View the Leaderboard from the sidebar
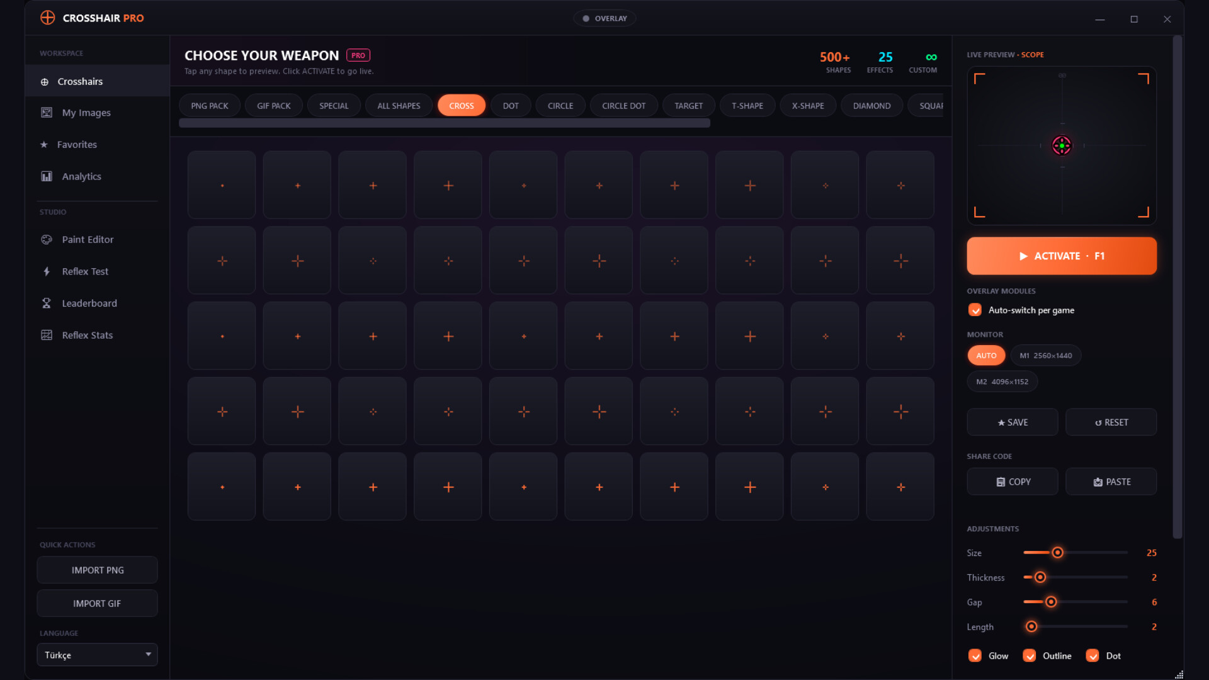1209x680 pixels. coord(97,303)
